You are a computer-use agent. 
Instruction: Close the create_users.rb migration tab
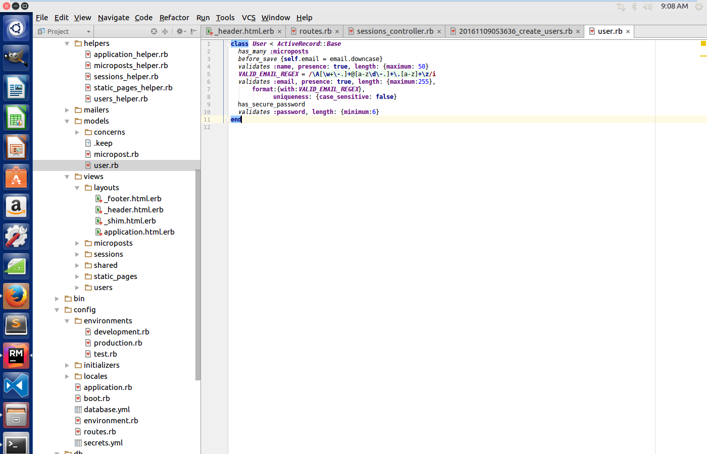click(578, 31)
